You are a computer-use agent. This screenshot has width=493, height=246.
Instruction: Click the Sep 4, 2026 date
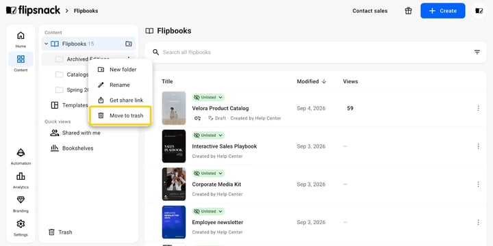(x=311, y=109)
